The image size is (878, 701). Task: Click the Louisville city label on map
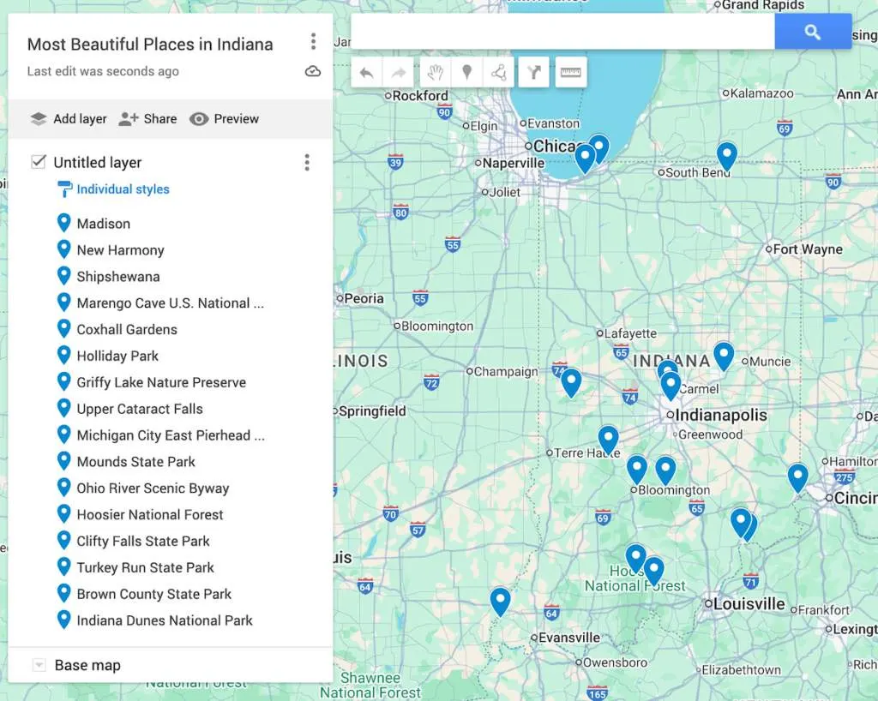tap(749, 604)
